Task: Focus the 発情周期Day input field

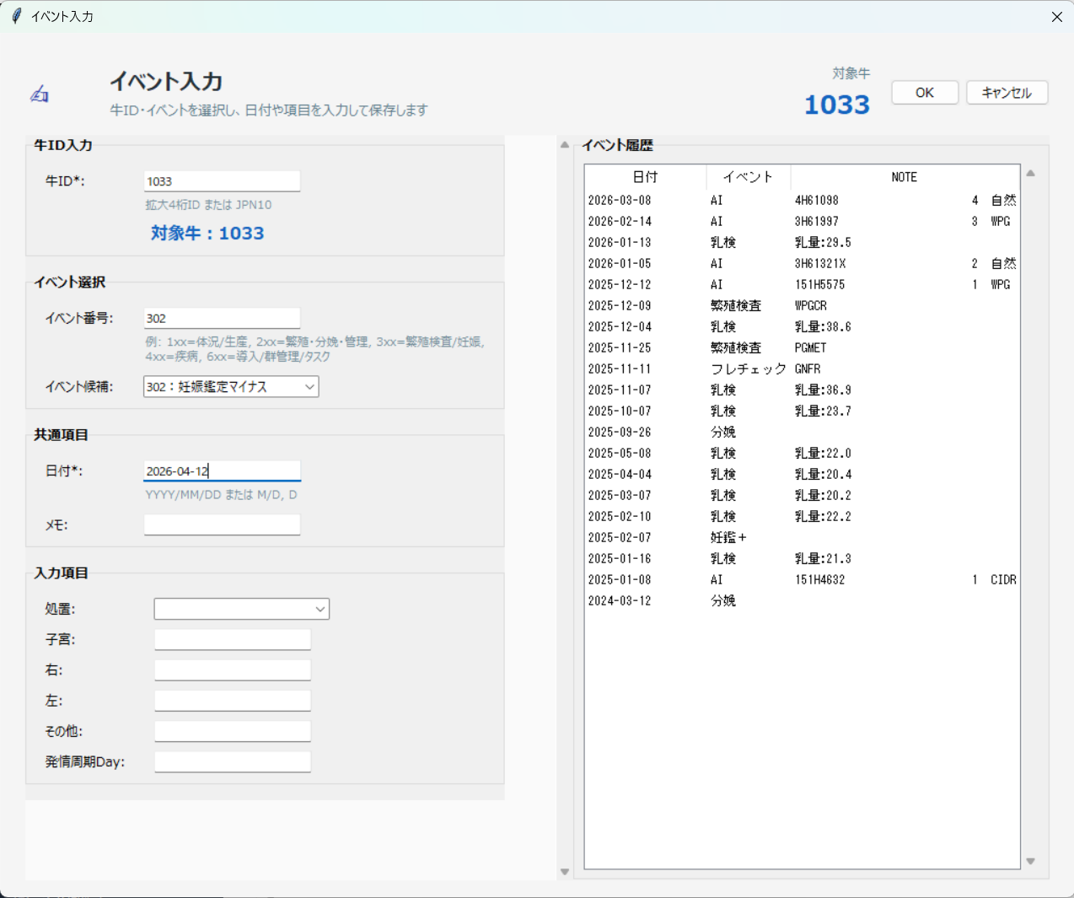Action: tap(233, 762)
